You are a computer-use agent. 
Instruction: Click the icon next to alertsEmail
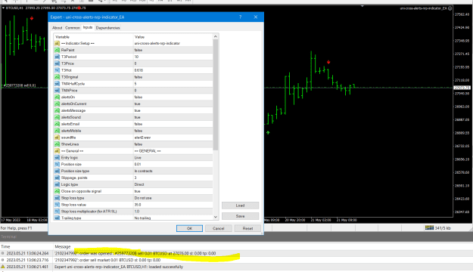tap(57, 124)
